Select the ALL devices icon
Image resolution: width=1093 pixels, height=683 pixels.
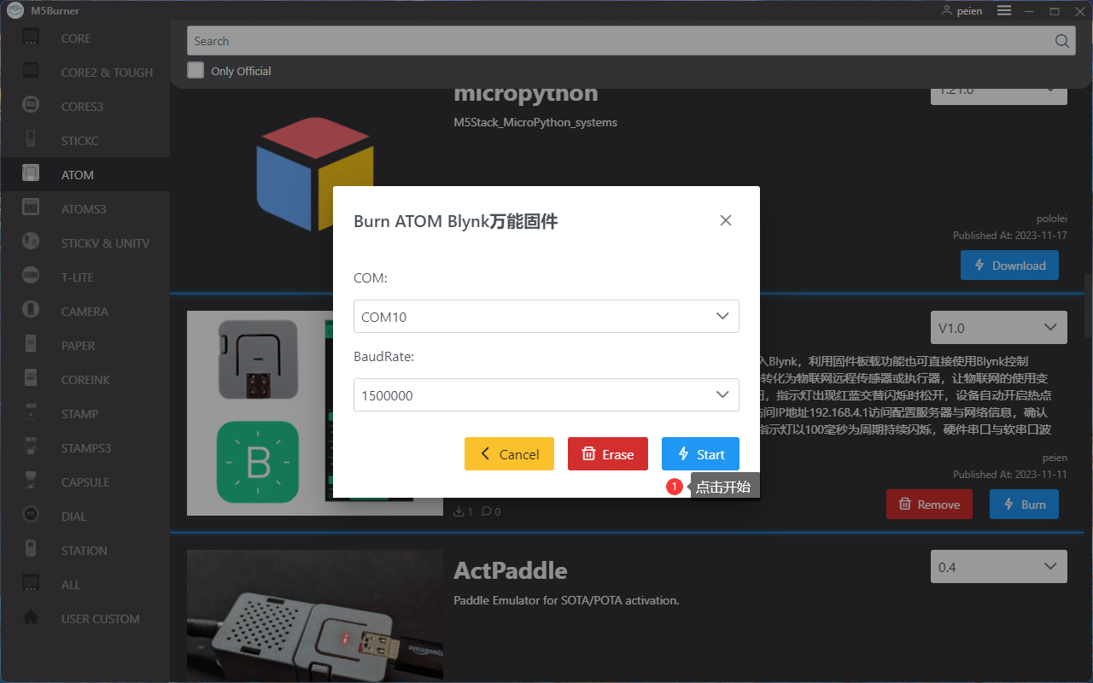click(31, 584)
